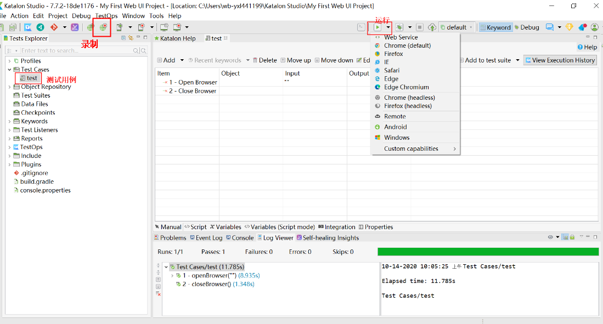Collapse the Test Cases folder

click(10, 70)
